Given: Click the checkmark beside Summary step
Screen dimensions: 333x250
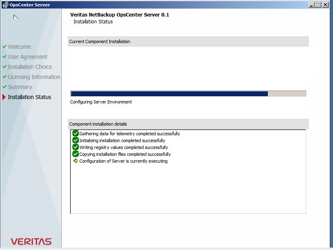Looking at the screenshot, I should coord(4,87).
